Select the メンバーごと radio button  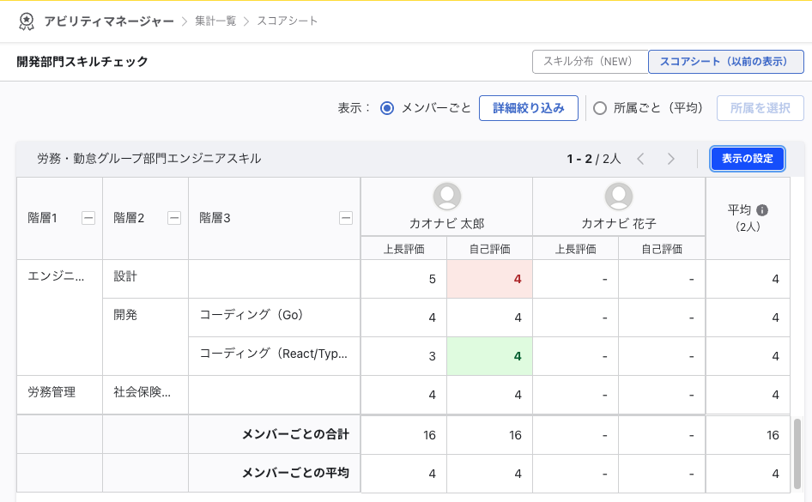pos(387,108)
